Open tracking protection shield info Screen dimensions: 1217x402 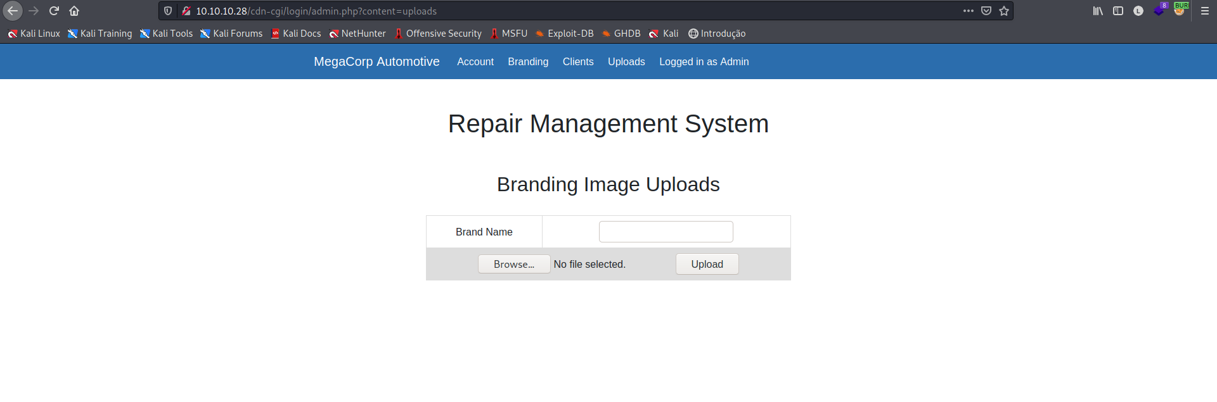click(x=168, y=11)
